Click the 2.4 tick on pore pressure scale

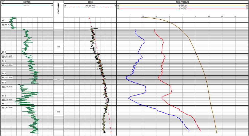(222, 16)
